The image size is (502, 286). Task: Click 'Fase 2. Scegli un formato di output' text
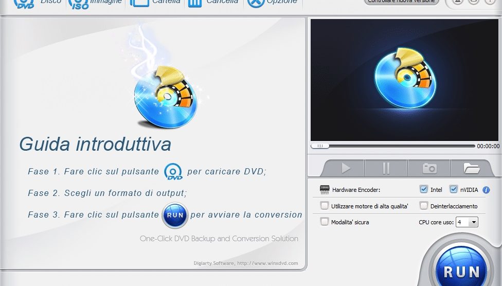pos(107,193)
